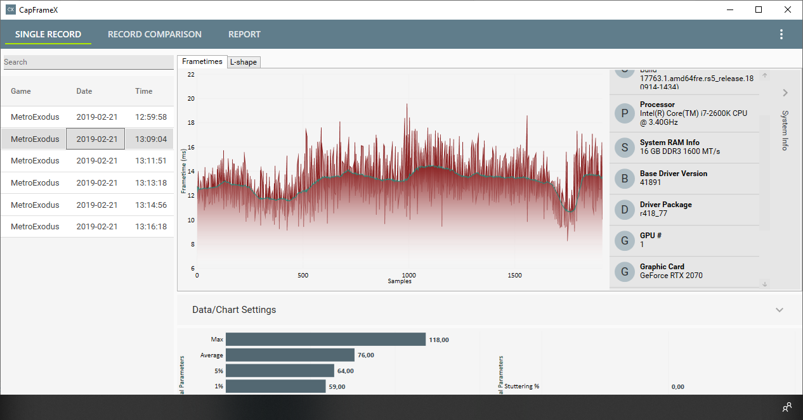This screenshot has height=420, width=803.
Task: Switch to the Single Record tab
Action: (48, 34)
